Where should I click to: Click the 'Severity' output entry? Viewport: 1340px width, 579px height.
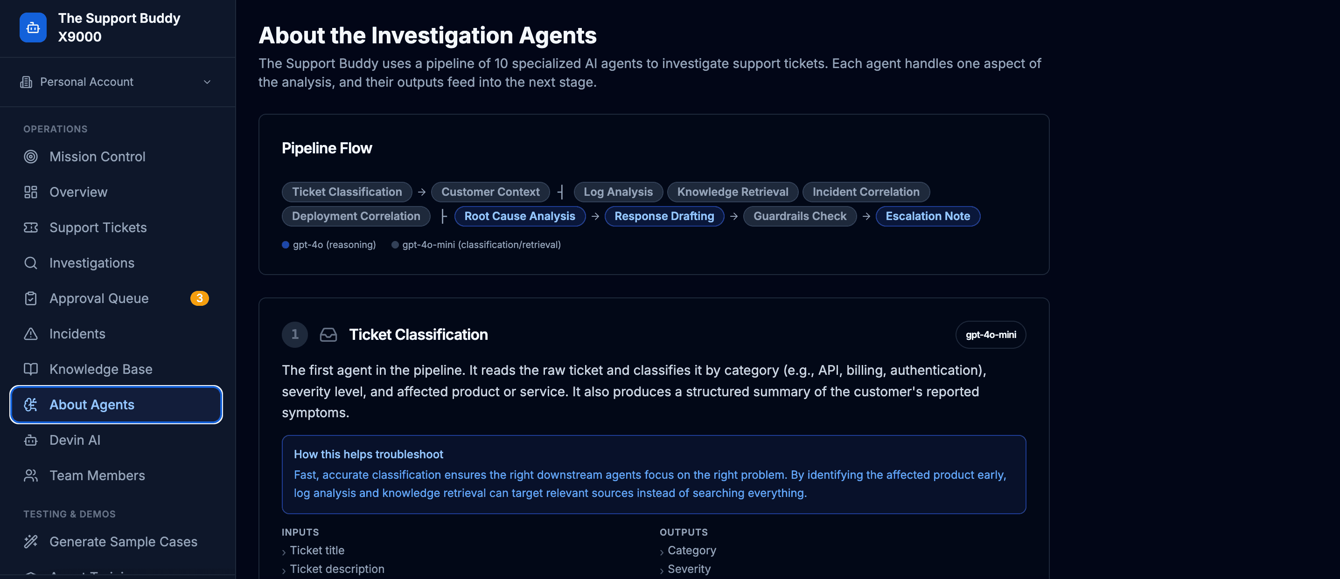[689, 569]
